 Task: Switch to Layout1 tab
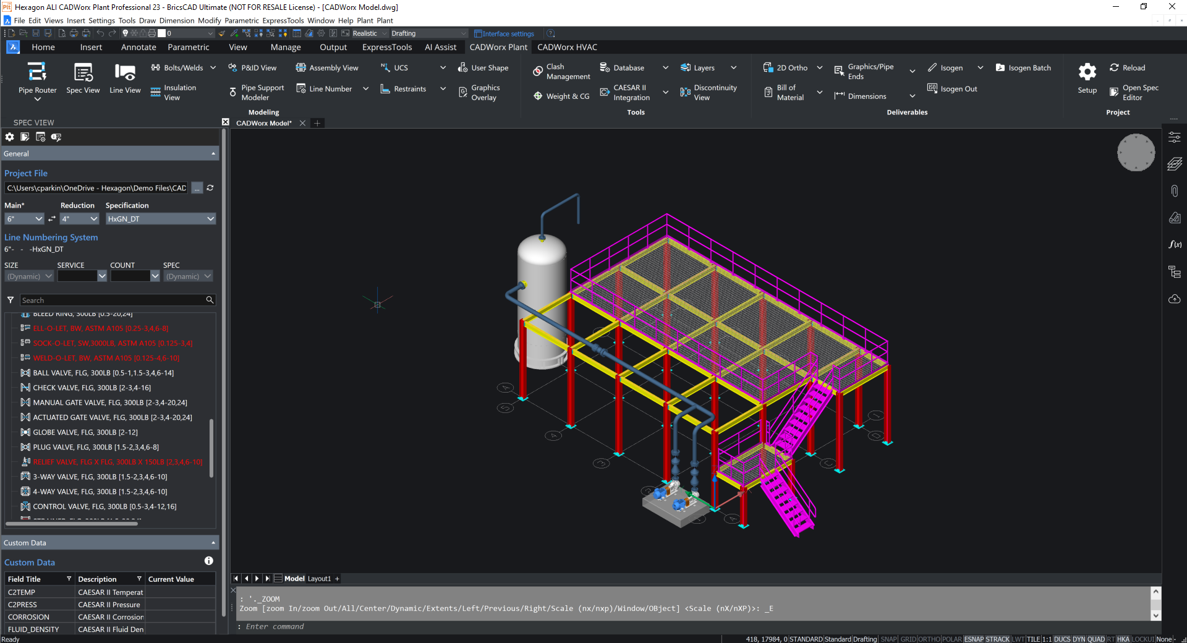(319, 579)
